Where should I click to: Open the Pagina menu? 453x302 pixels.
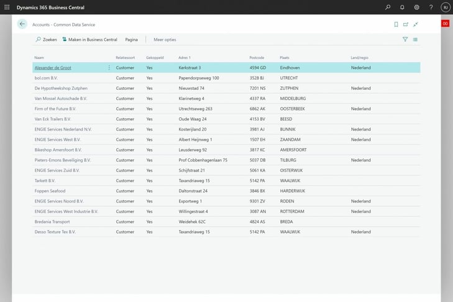pos(132,40)
